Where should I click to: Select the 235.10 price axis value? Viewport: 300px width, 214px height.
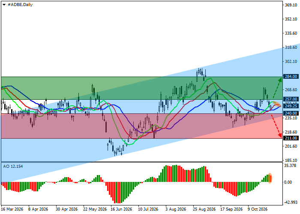pyautogui.click(x=291, y=118)
